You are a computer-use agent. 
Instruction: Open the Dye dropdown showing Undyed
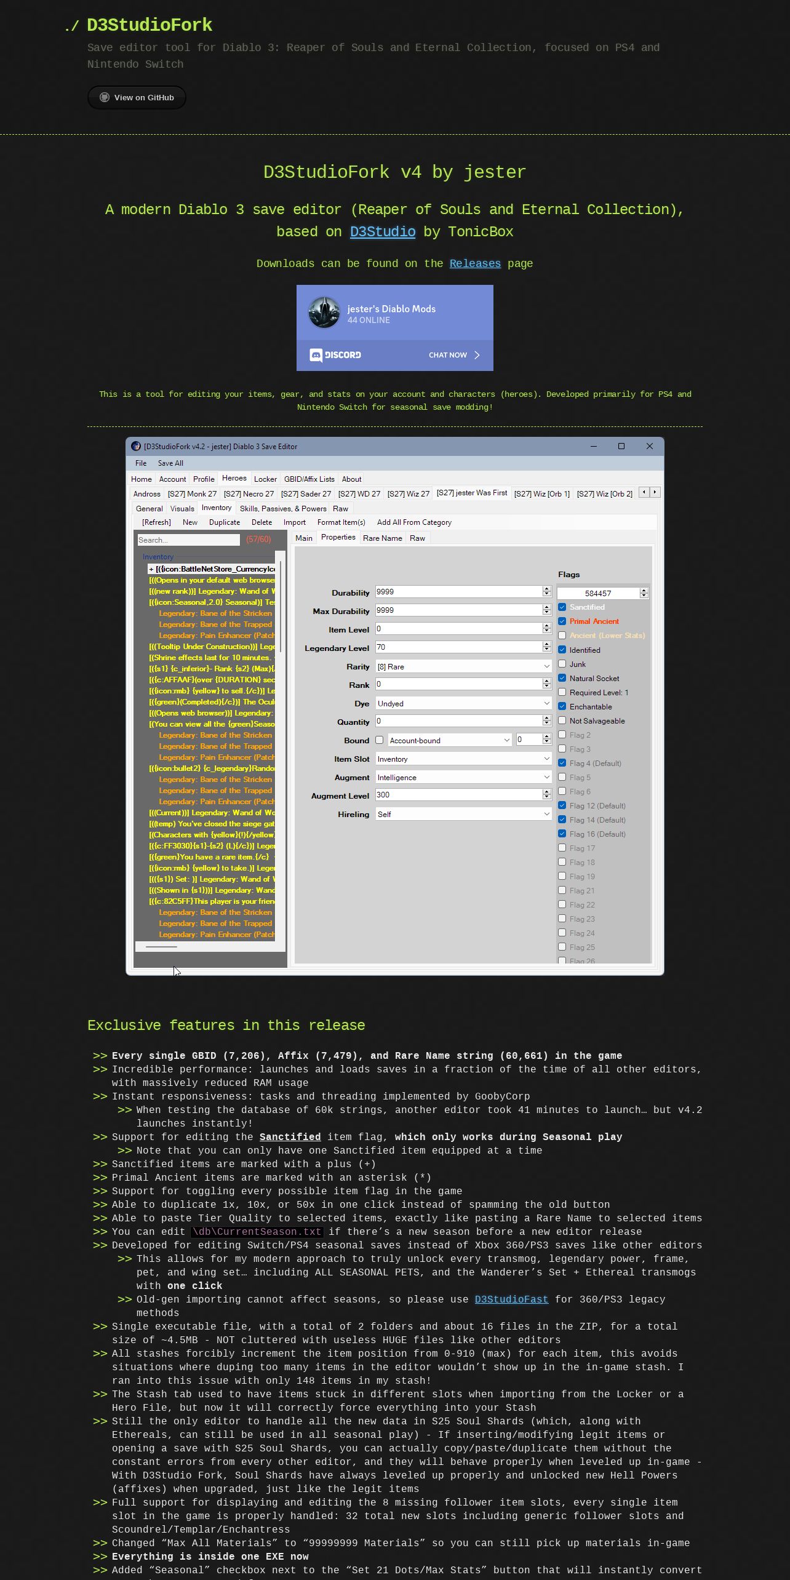[x=463, y=703]
